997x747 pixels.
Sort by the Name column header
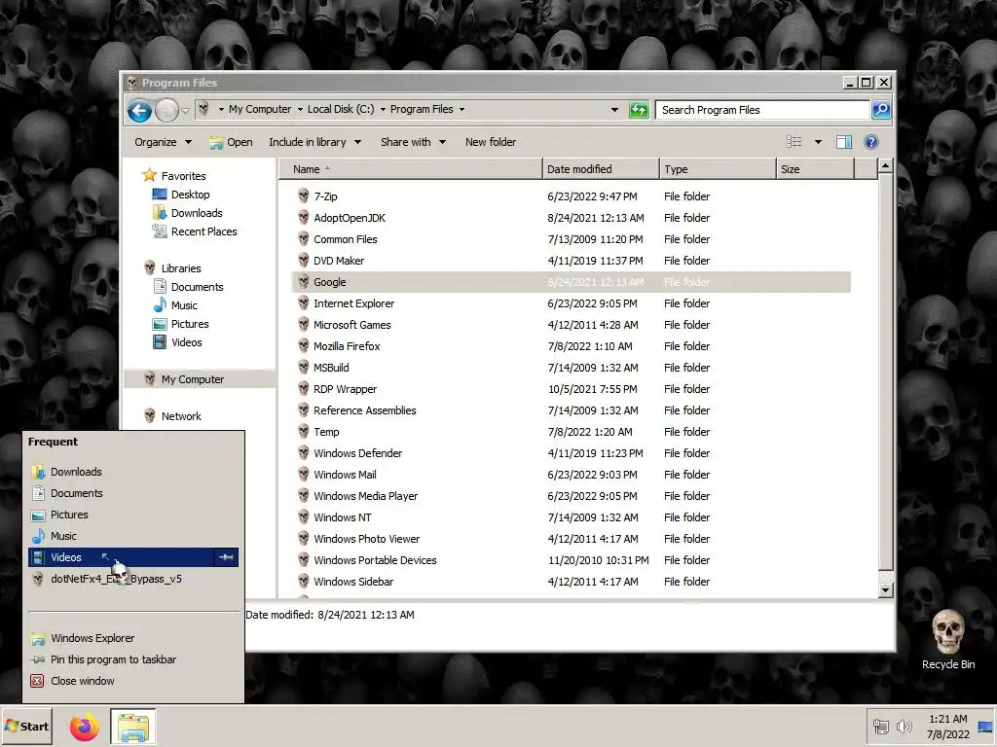(x=410, y=169)
